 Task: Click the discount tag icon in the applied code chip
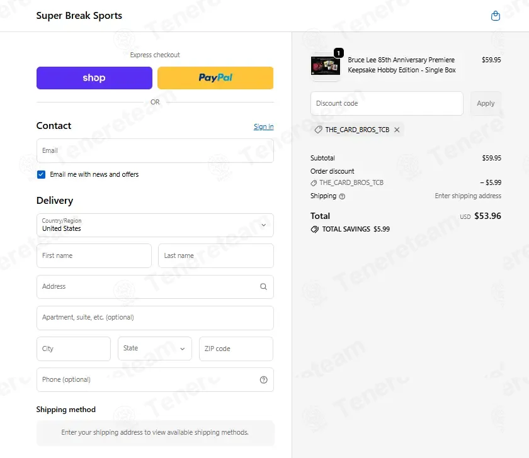(x=318, y=130)
